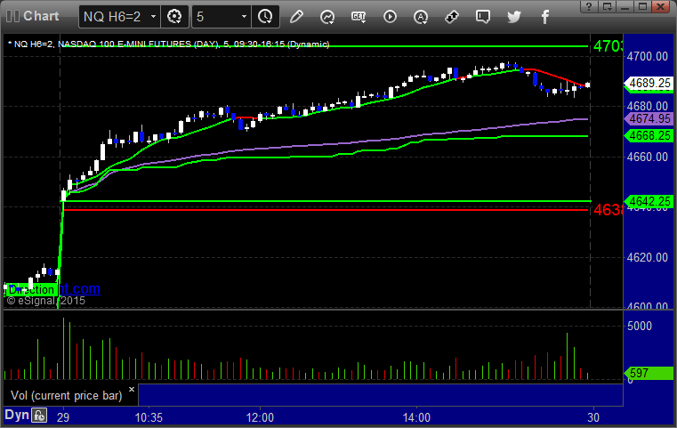
Task: Select the pencil drawing tool
Action: coord(296,17)
